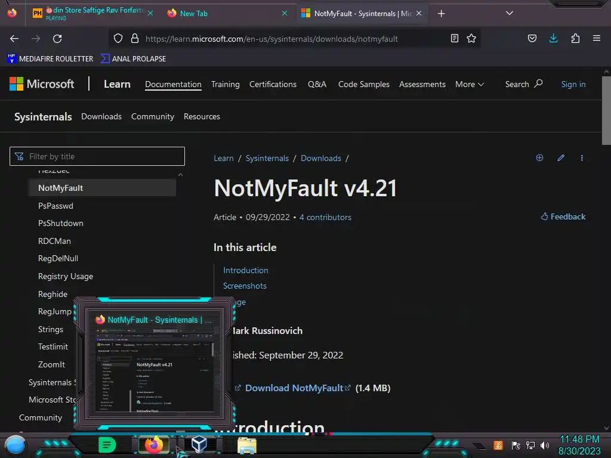This screenshot has height=458, width=611.
Task: Toggle reader view in the address bar
Action: (454, 38)
